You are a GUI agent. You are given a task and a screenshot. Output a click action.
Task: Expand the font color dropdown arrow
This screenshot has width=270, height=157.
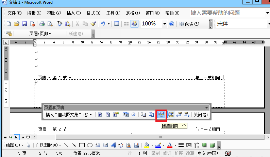[175, 145]
